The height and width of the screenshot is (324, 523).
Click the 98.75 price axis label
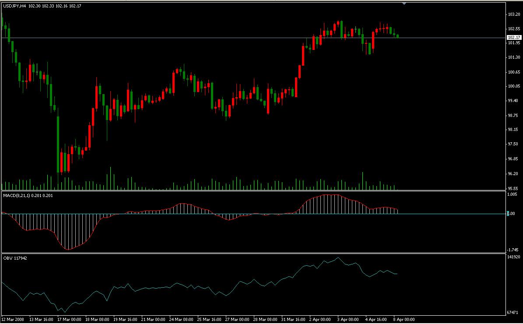point(514,116)
